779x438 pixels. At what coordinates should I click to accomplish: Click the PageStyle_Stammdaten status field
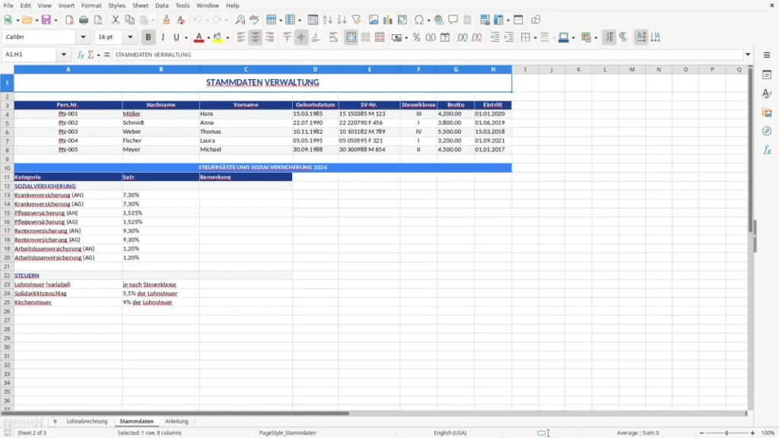coord(288,433)
